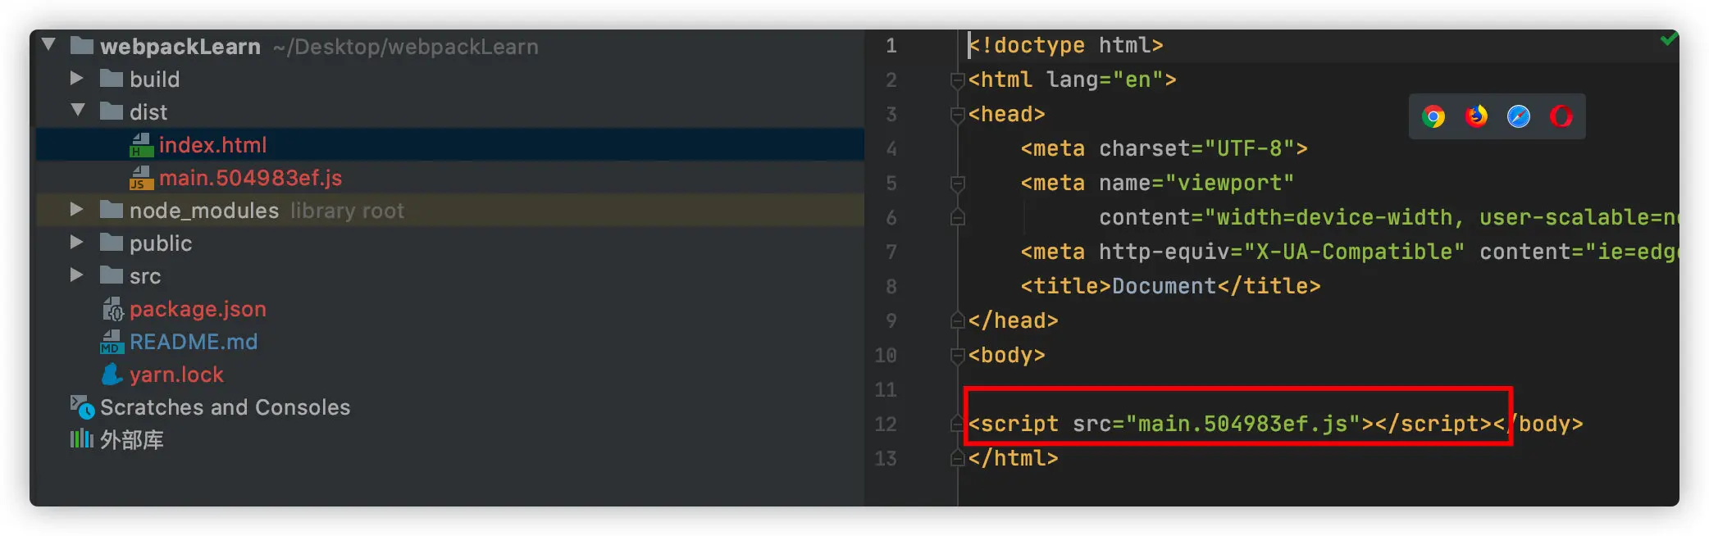
Task: Toggle code fold on the head tag line
Action: pyautogui.click(x=956, y=115)
